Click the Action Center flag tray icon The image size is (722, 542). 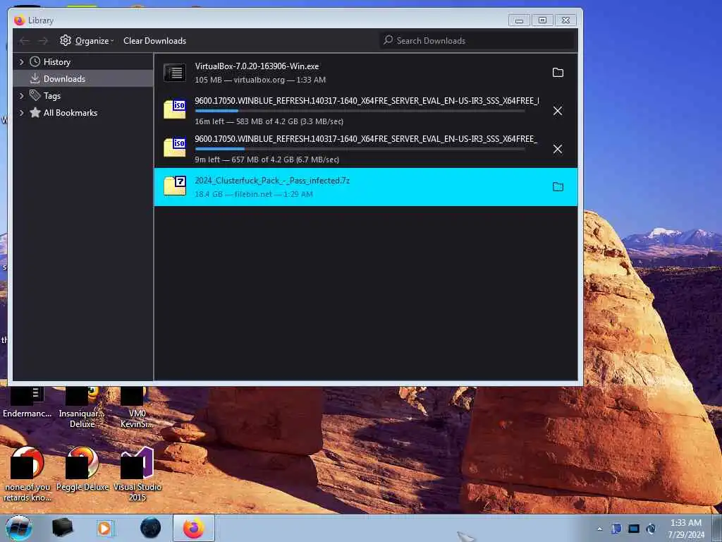click(x=616, y=528)
